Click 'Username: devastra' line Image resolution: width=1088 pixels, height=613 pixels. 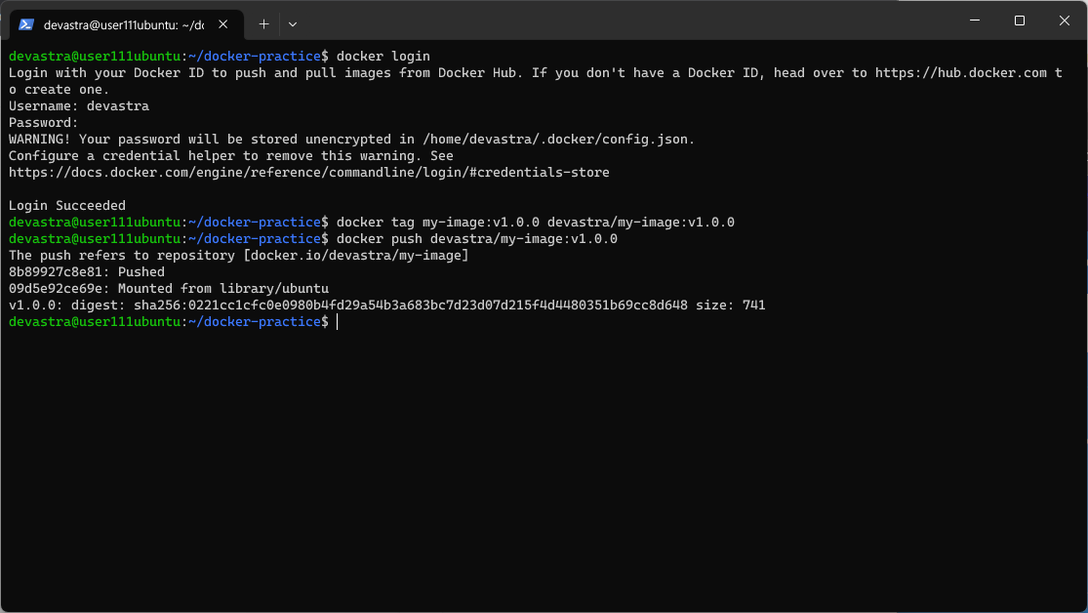coord(79,106)
